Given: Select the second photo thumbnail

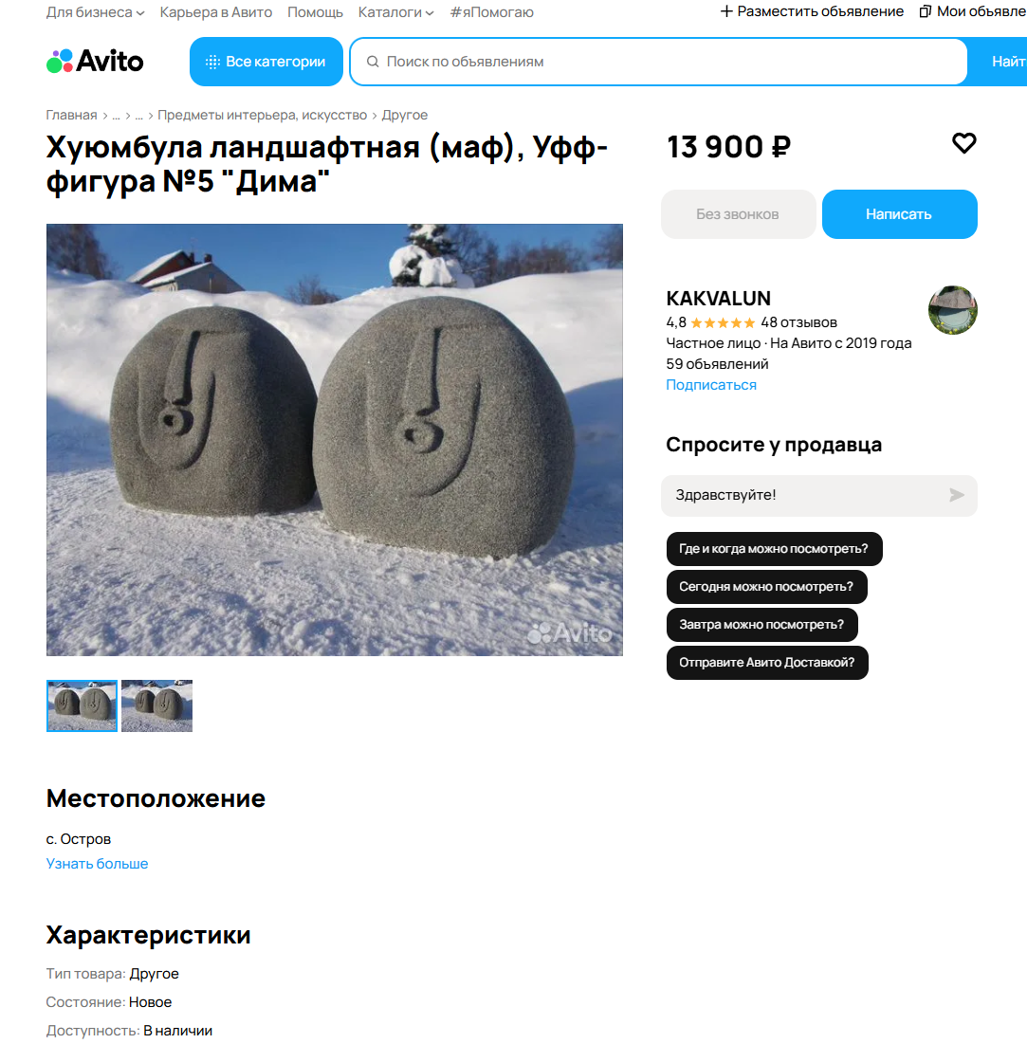Looking at the screenshot, I should 157,705.
